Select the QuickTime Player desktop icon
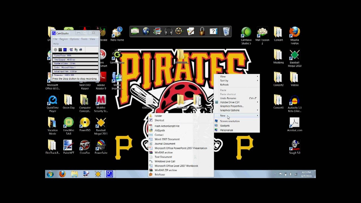361x203 pixels. coord(52,103)
